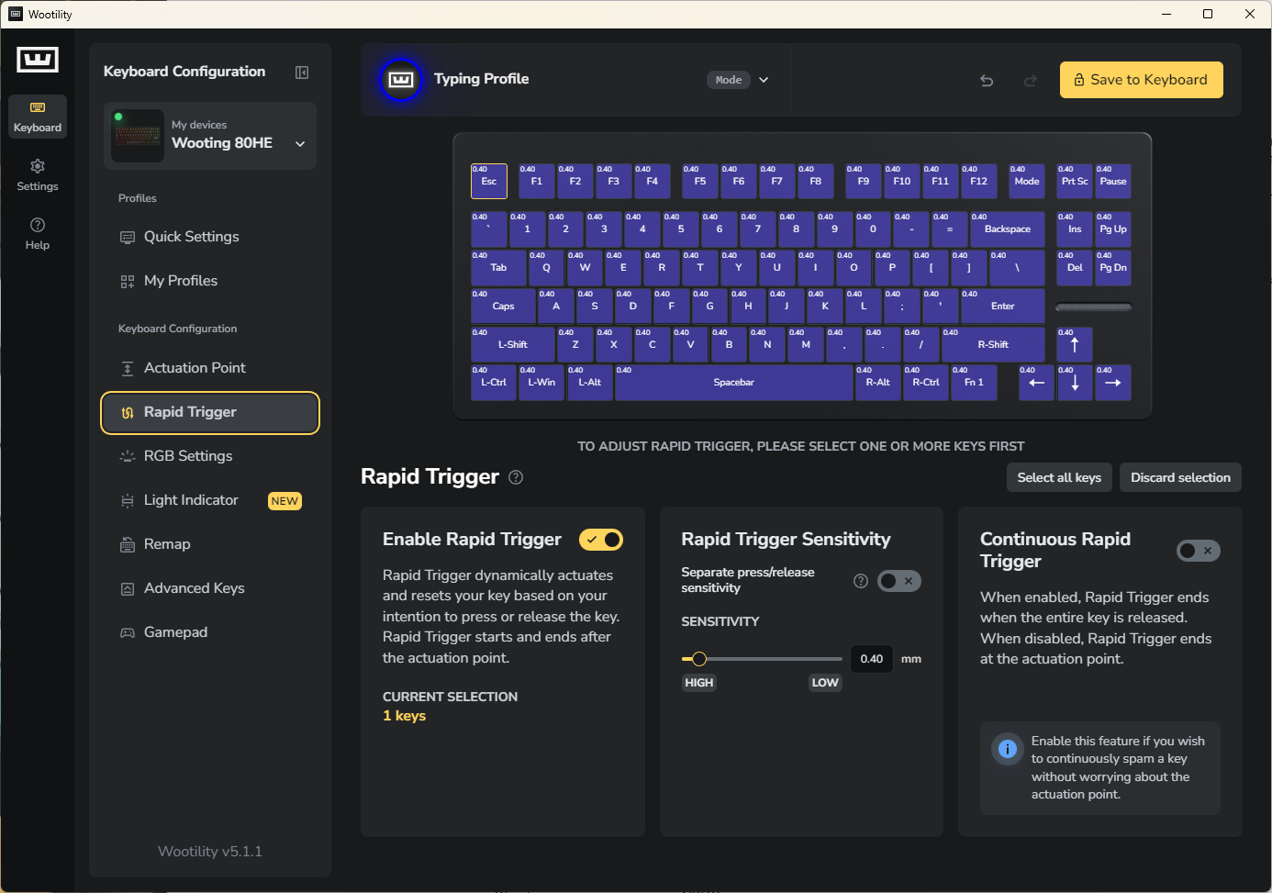Select the Fn 1 key
Screen dimensions: 1272x893
[x=974, y=383]
